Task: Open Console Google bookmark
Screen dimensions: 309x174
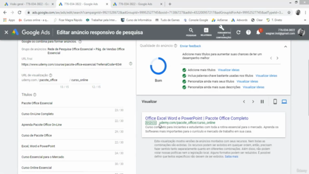Action: pyautogui.click(x=196, y=20)
